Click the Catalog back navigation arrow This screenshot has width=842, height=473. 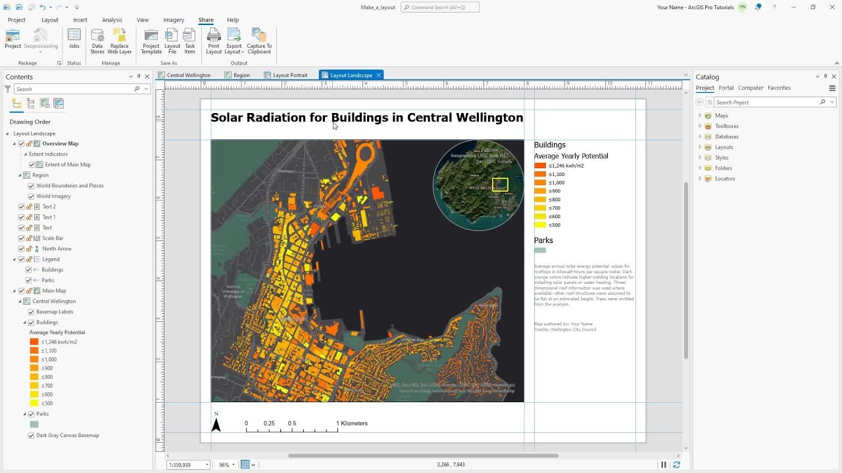700,102
